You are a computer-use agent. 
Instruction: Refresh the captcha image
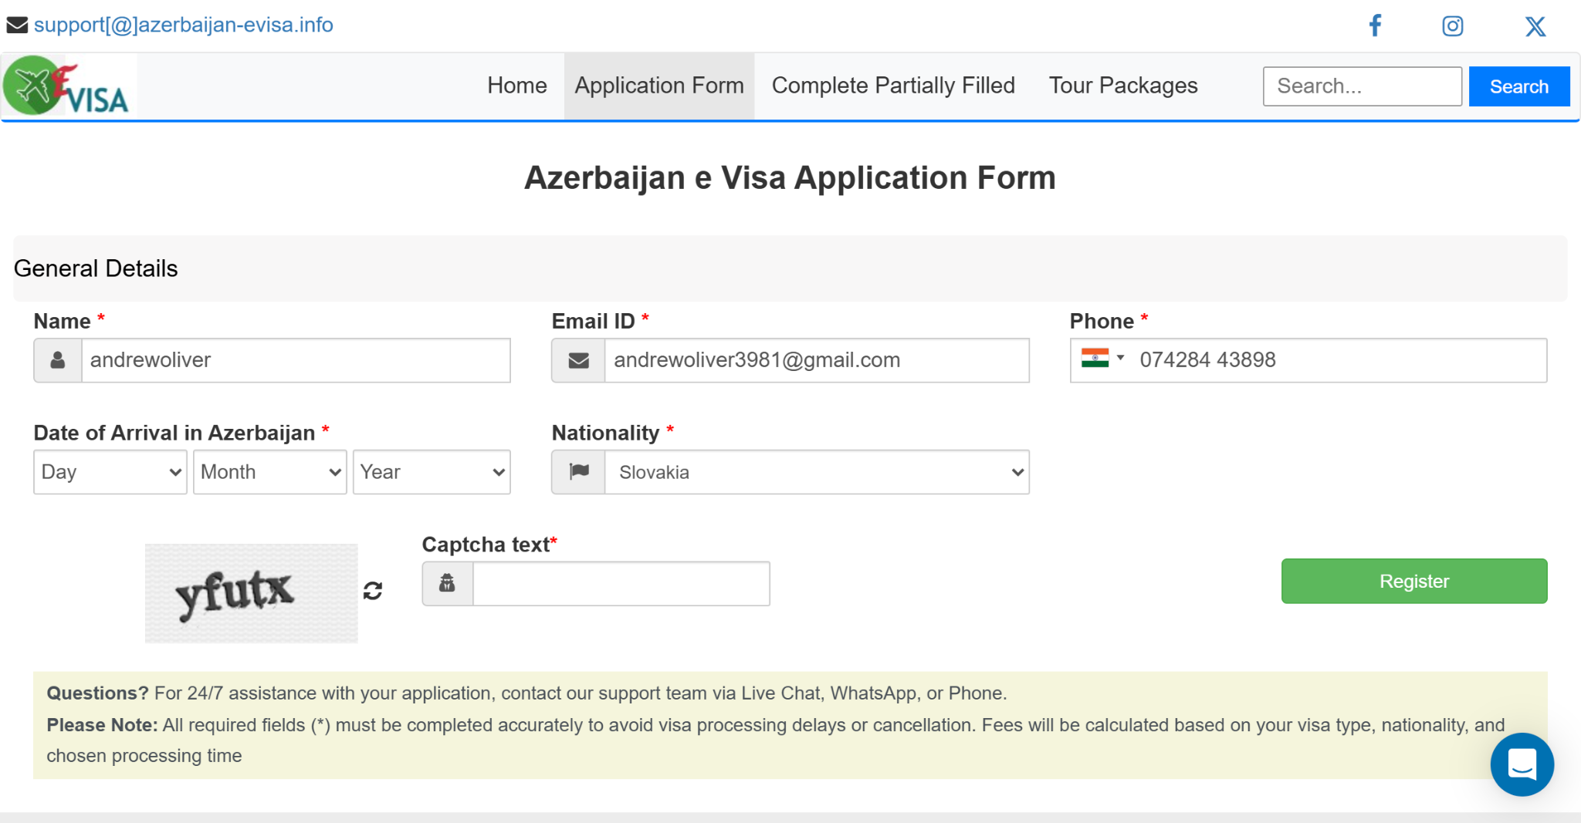(373, 591)
